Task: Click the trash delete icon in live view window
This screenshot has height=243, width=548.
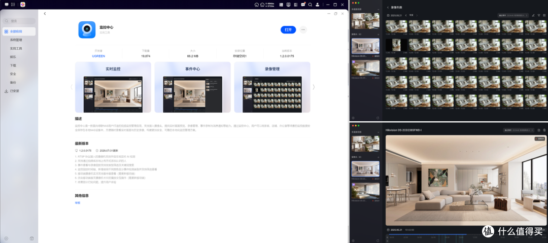Action: pyautogui.click(x=544, y=130)
